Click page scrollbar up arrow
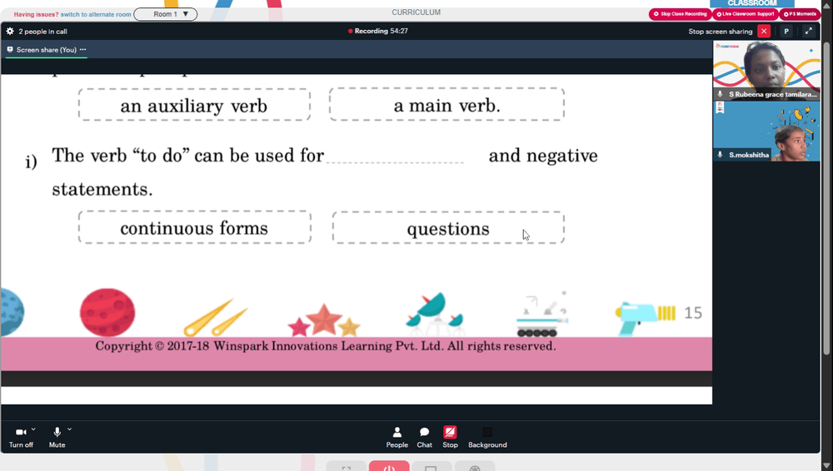The width and height of the screenshot is (833, 471). tap(826, 5)
